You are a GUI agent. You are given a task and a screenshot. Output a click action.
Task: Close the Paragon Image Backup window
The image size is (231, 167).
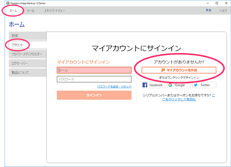pos(226,3)
